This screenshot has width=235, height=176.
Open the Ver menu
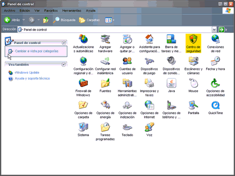[37, 11]
